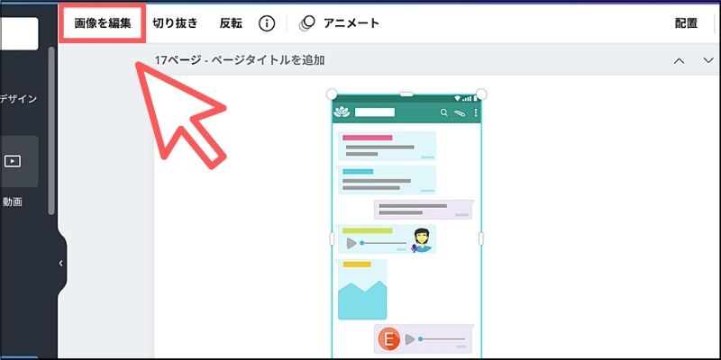
Task: Click the play triangle beside the woman avatar
Action: (351, 243)
